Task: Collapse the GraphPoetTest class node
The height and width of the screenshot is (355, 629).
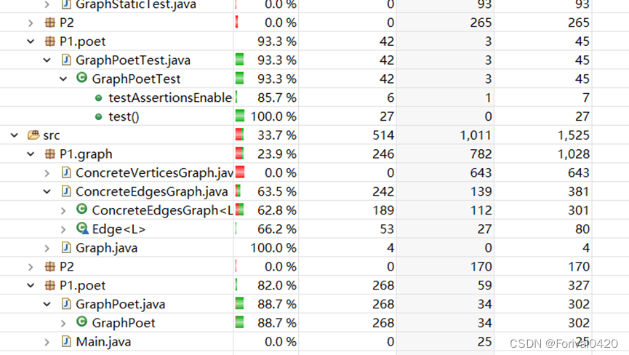Action: (63, 79)
